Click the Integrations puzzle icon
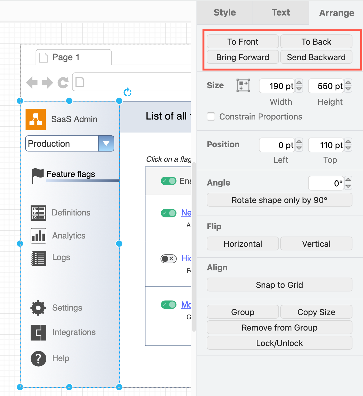The height and width of the screenshot is (396, 363). (x=38, y=332)
